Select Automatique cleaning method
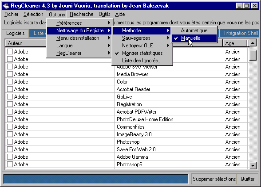261x187 pixels. 194,31
